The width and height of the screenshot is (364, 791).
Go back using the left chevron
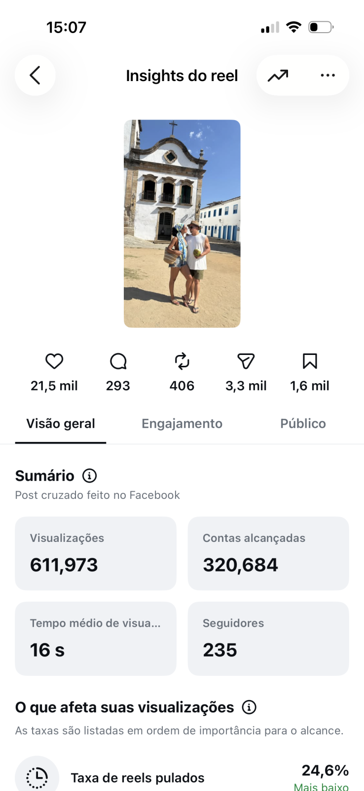pos(35,75)
